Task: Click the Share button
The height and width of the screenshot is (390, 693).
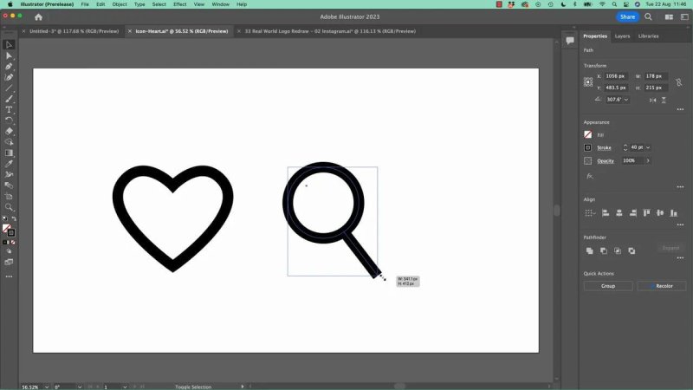Action: click(x=627, y=16)
